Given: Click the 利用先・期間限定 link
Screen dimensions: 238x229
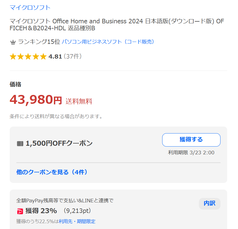Looking at the screenshot, I should click(x=77, y=222).
